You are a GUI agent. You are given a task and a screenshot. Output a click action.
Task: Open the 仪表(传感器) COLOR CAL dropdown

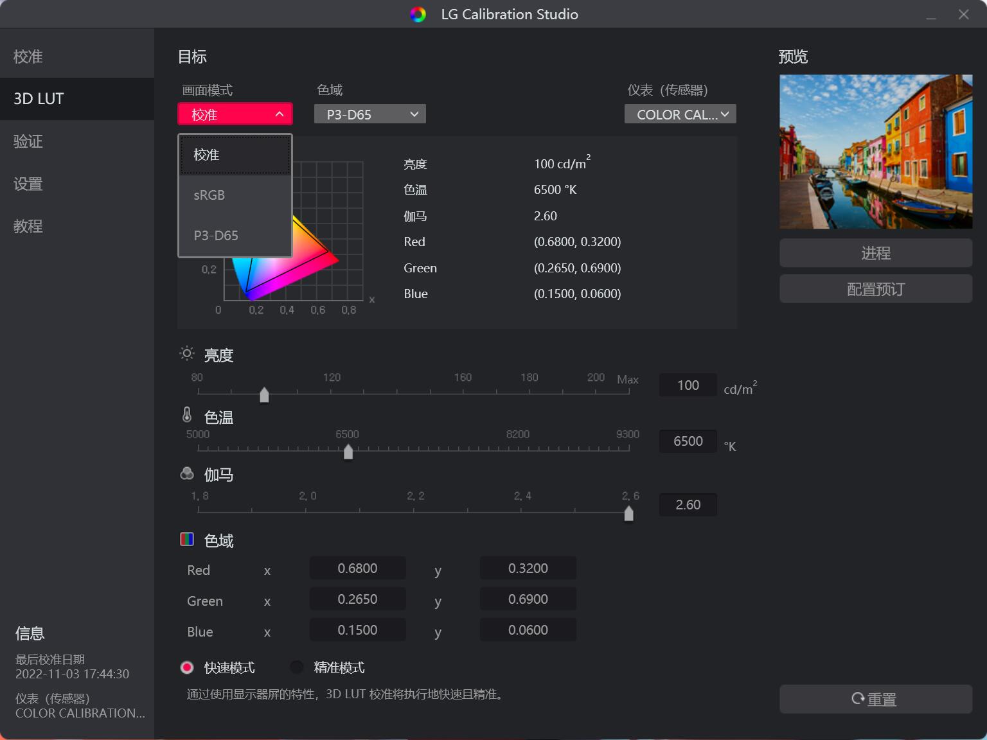tap(680, 114)
